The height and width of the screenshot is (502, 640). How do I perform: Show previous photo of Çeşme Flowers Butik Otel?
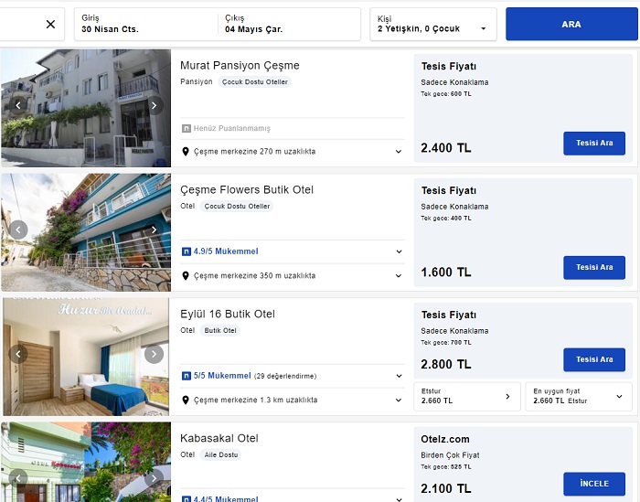tap(18, 230)
